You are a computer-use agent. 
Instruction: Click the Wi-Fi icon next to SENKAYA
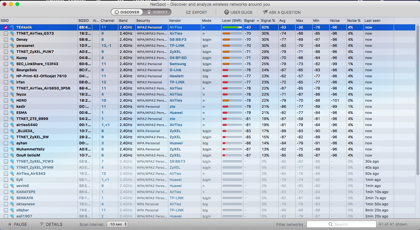tap(12, 198)
